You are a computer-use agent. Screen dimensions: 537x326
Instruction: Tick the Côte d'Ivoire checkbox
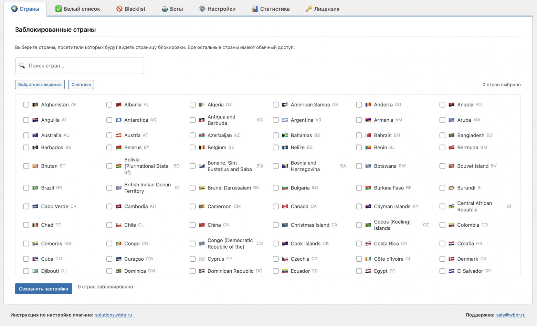click(x=359, y=259)
